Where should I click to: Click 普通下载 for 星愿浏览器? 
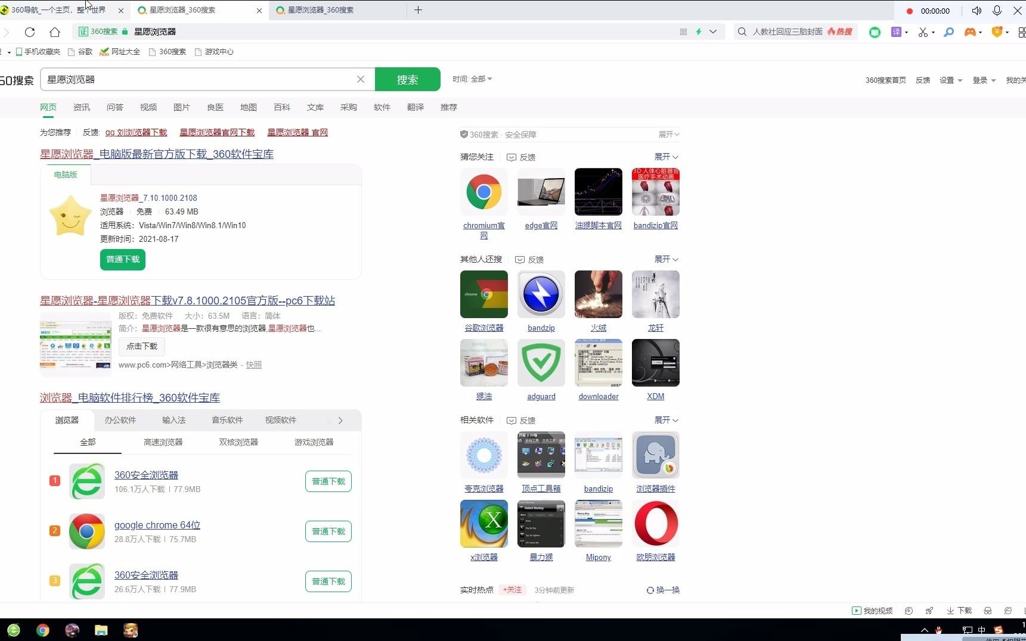123,259
